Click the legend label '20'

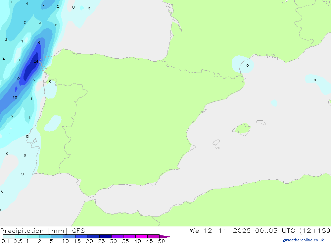(89, 241)
